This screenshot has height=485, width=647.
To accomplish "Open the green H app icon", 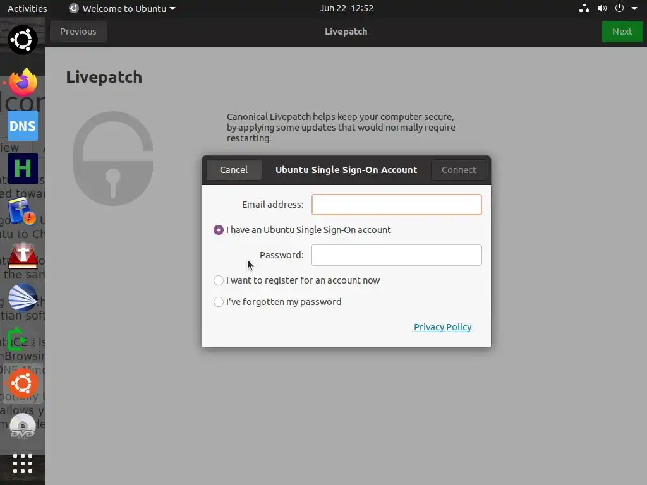I will tap(23, 169).
